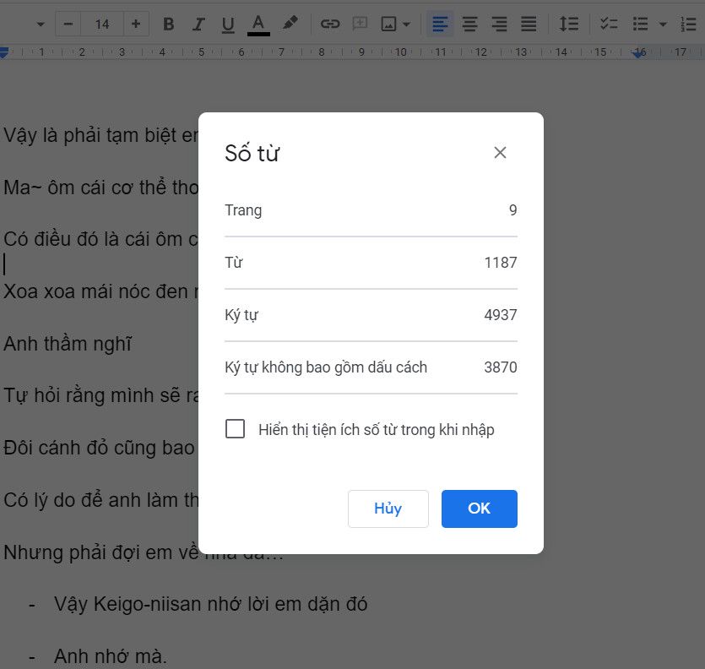Image resolution: width=705 pixels, height=669 pixels.
Task: Insert a link with the chain icon
Action: point(330,24)
